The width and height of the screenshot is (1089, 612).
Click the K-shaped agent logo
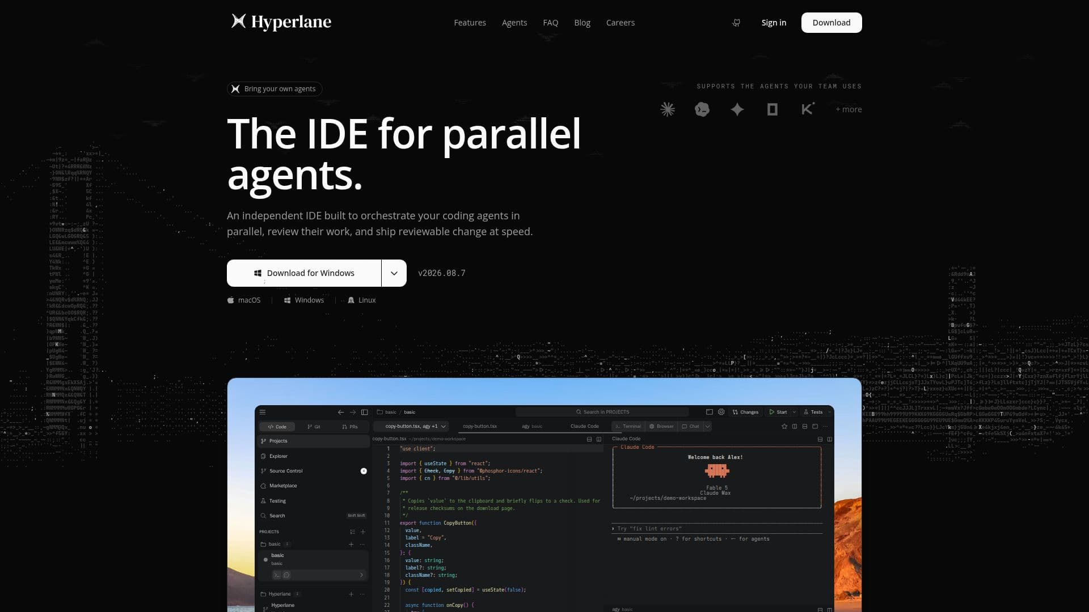click(808, 109)
